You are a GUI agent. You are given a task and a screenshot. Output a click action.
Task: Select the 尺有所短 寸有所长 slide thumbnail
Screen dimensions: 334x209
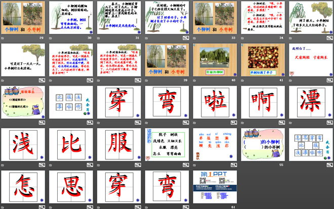coord(311,60)
